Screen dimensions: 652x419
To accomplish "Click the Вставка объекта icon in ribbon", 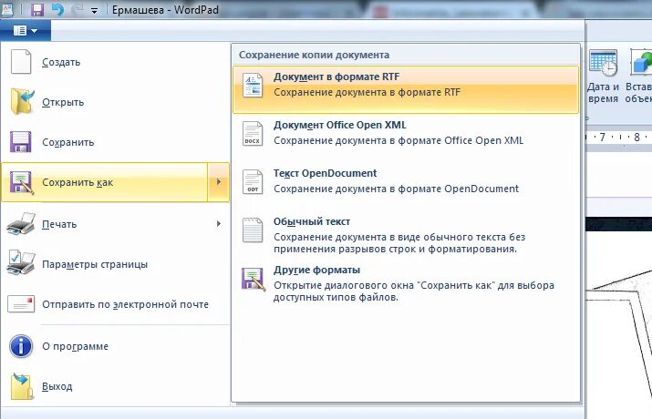I will pos(641,63).
